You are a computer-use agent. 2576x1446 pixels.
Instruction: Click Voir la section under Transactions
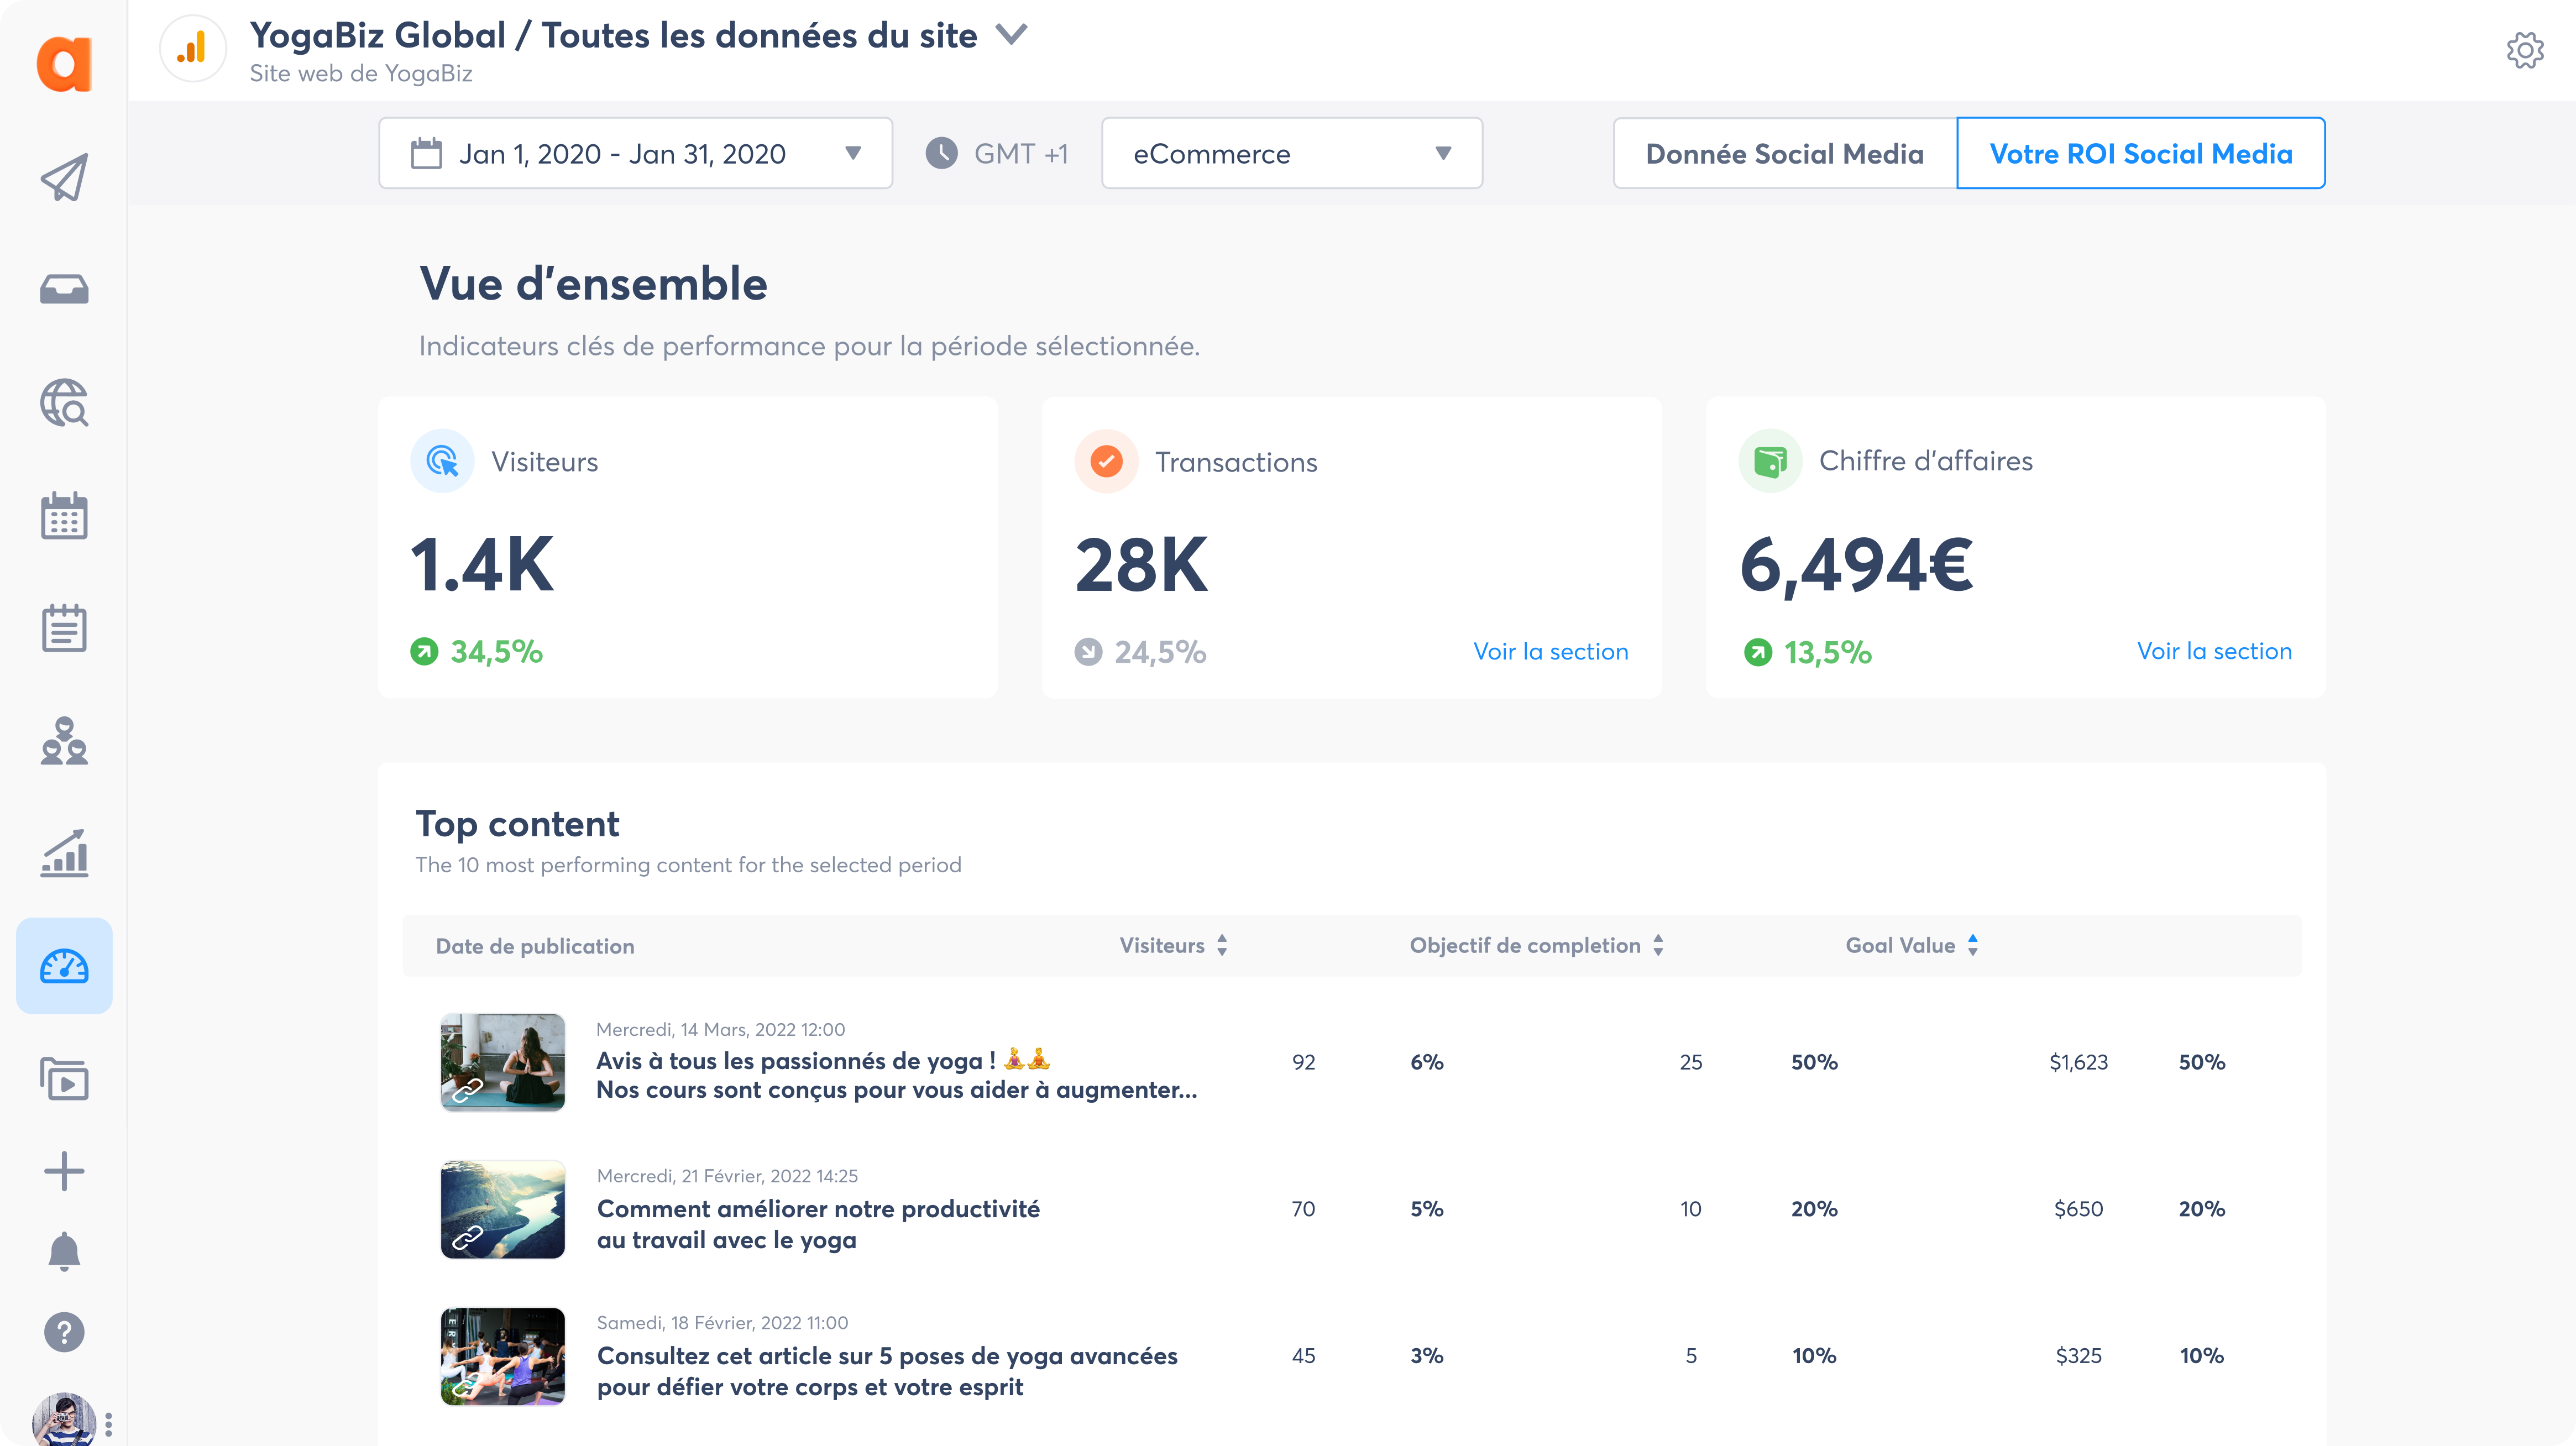click(x=1550, y=651)
